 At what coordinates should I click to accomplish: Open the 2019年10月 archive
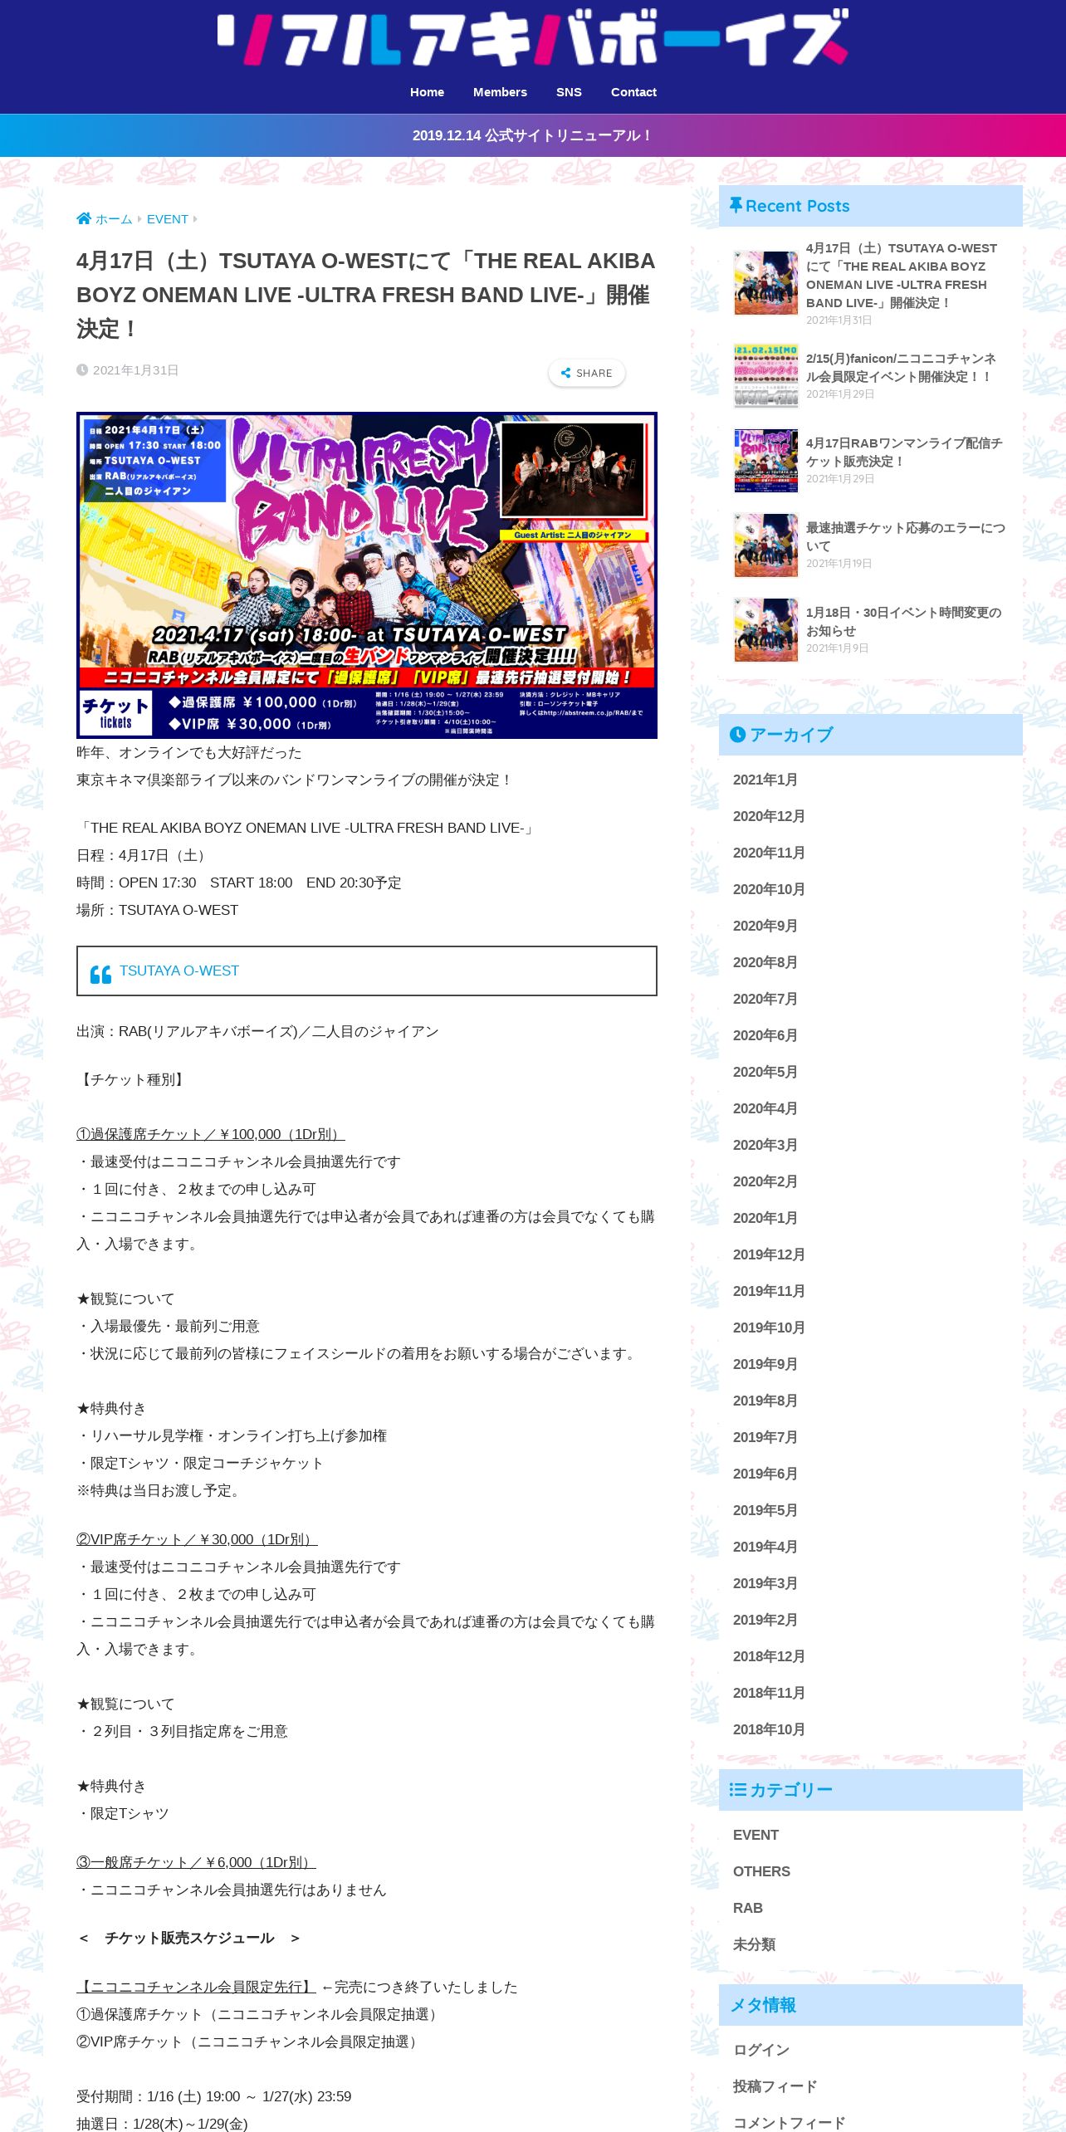point(769,1328)
